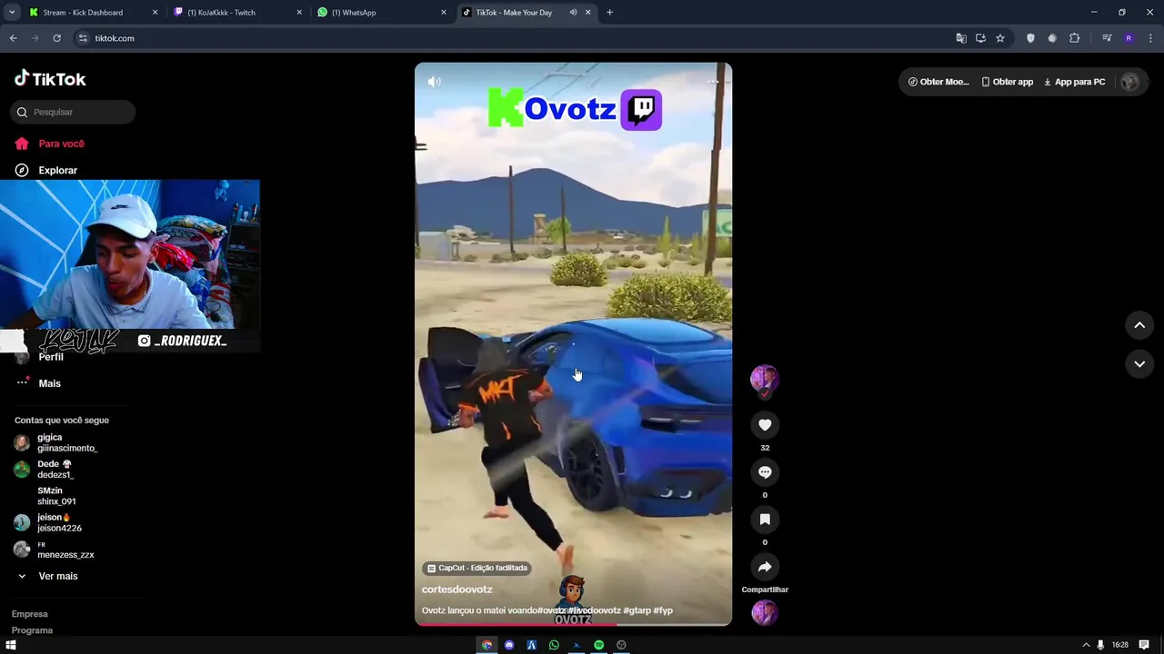Click the tiktok.com address bar

point(518,38)
